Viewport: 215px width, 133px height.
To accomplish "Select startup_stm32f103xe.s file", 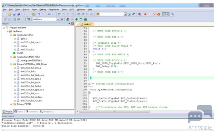I will click(31, 61).
